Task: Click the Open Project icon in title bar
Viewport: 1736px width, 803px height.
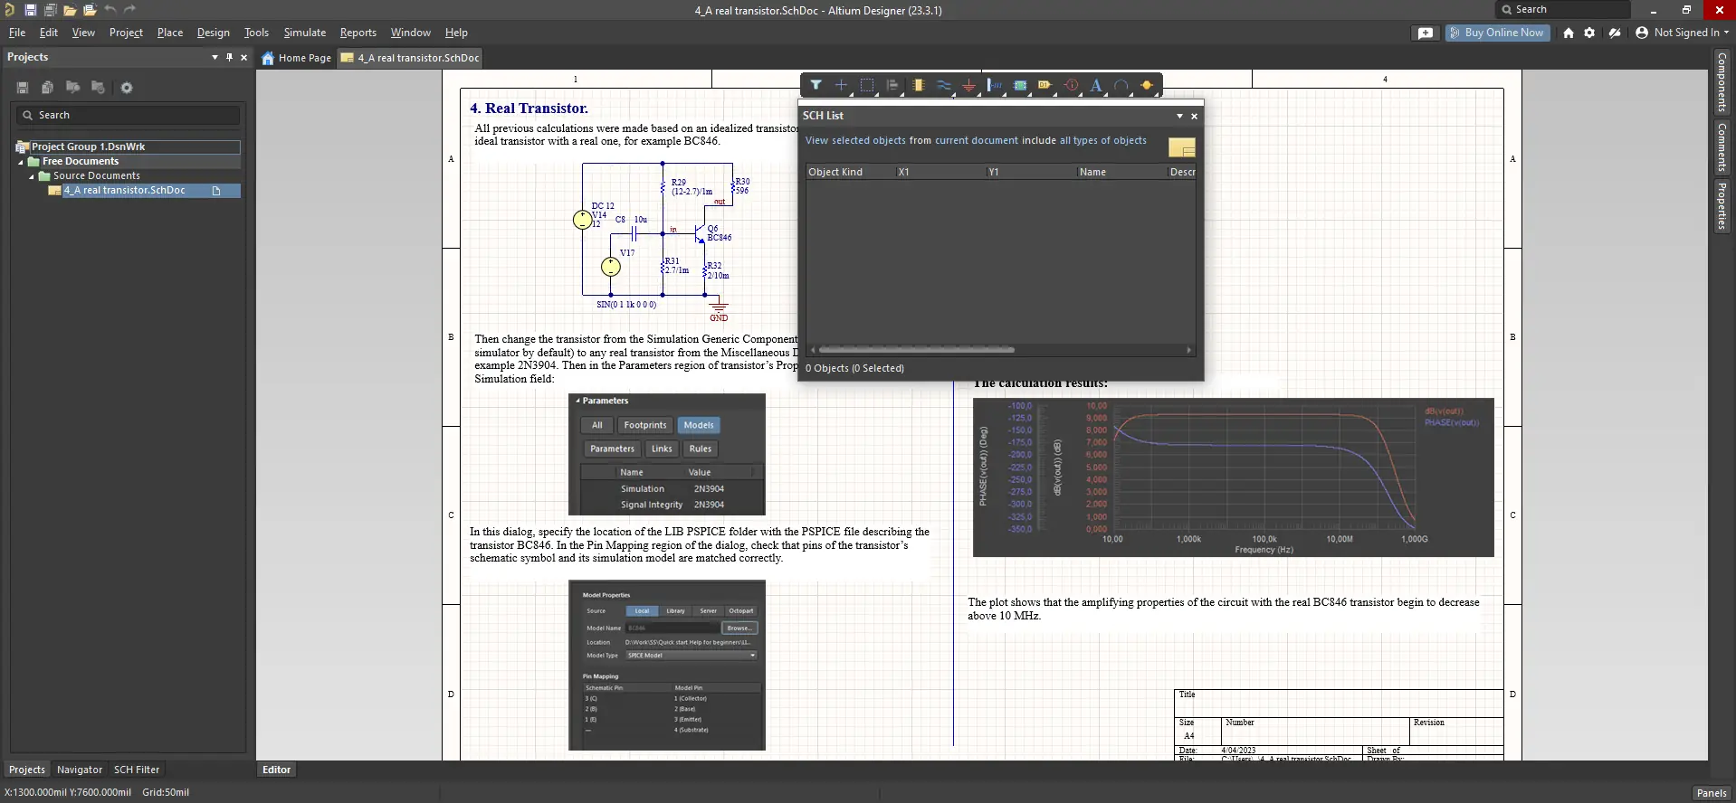Action: [x=90, y=10]
